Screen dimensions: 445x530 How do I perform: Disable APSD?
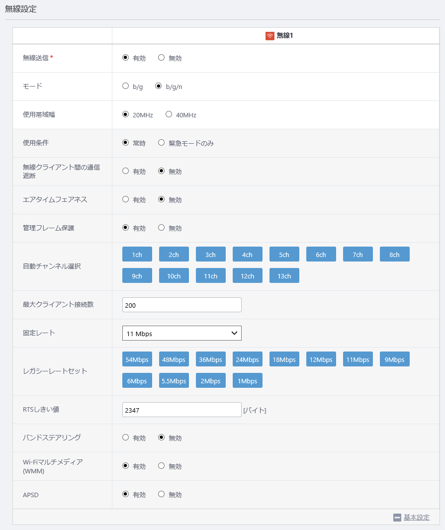click(161, 494)
